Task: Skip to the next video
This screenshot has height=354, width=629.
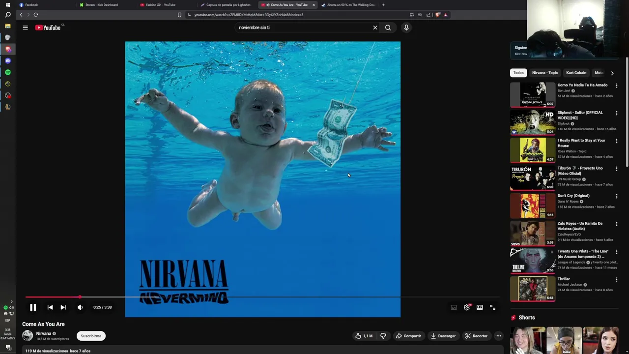Action: 63,307
